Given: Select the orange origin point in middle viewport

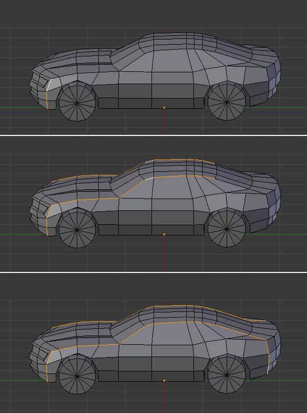Looking at the screenshot, I should coord(164,234).
